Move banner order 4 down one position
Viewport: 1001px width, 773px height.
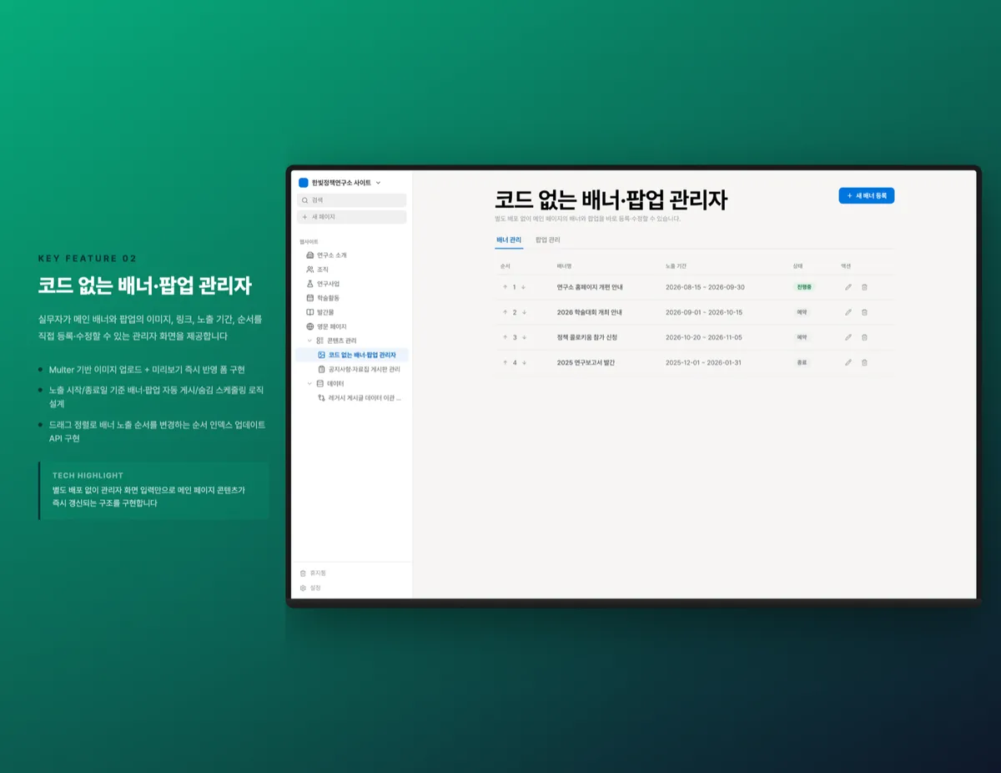click(524, 362)
